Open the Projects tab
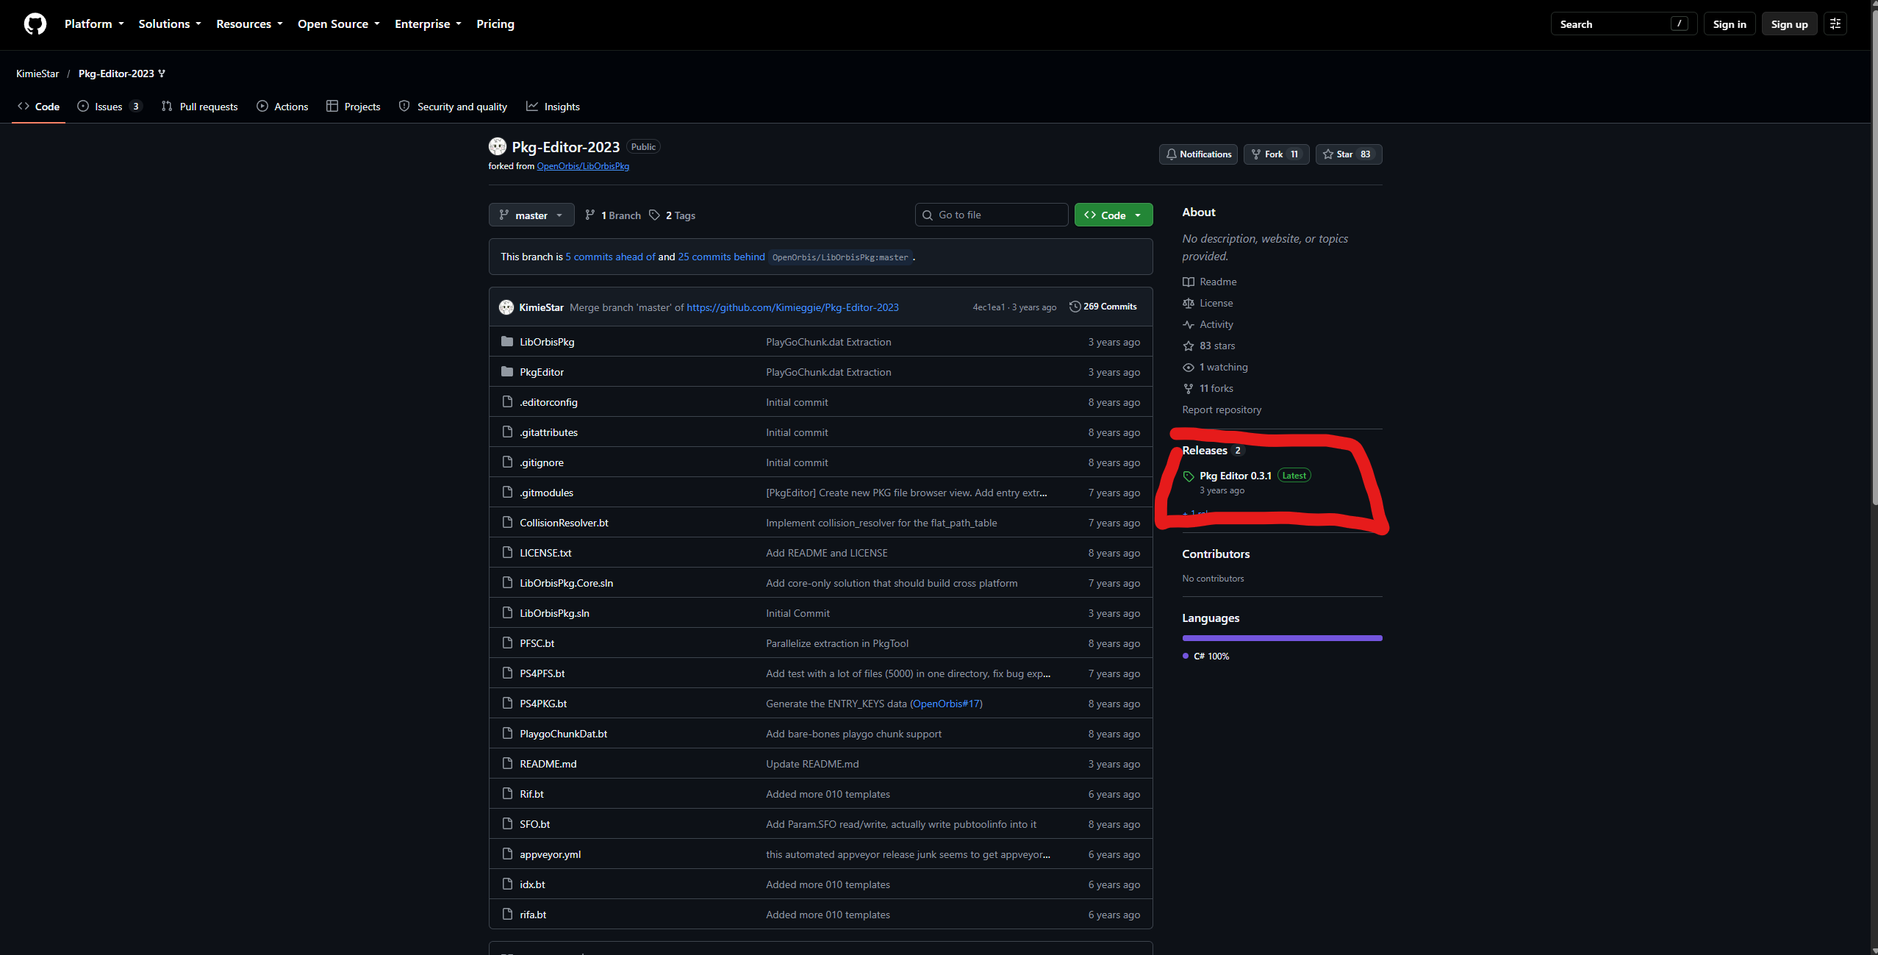 (x=354, y=107)
